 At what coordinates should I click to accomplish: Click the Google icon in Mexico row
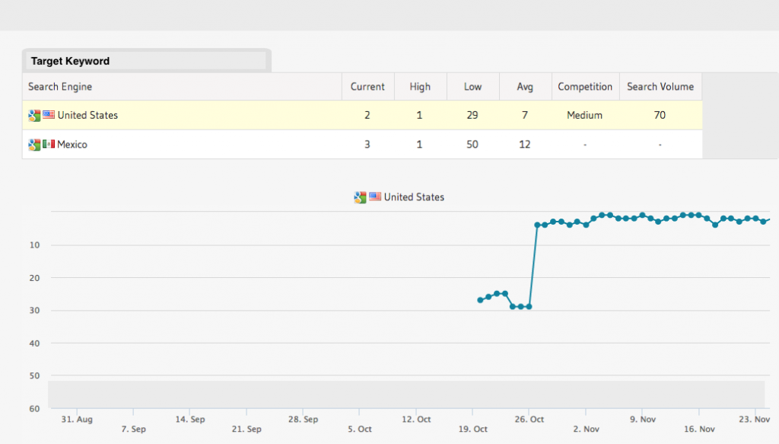click(34, 145)
